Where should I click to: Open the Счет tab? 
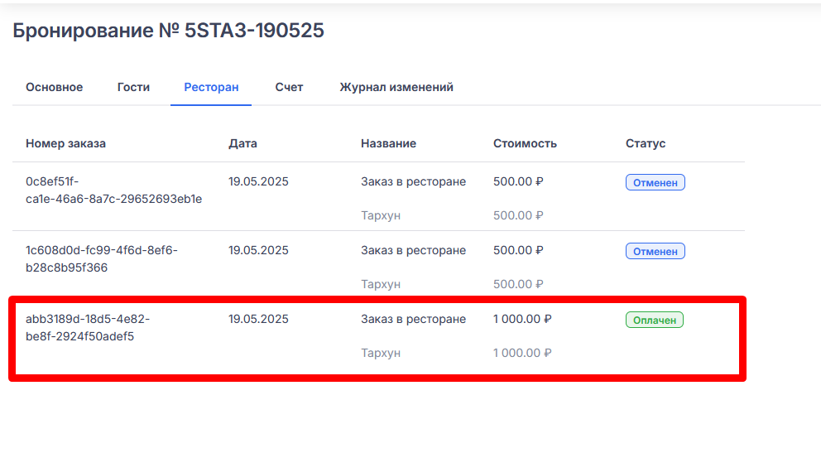tap(289, 87)
